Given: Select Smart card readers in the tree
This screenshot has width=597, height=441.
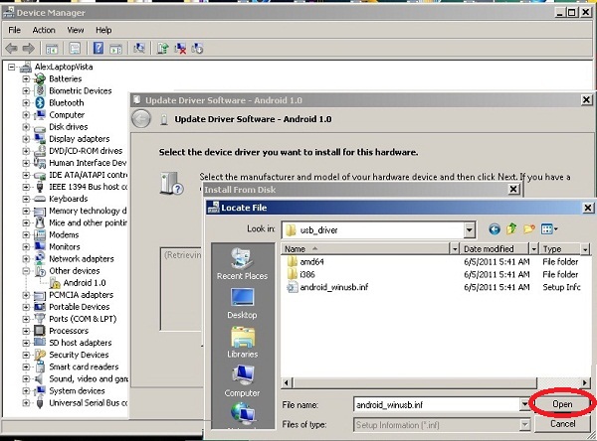Looking at the screenshot, I should [84, 367].
